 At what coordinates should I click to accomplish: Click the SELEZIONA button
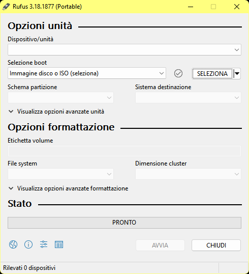click(x=212, y=73)
